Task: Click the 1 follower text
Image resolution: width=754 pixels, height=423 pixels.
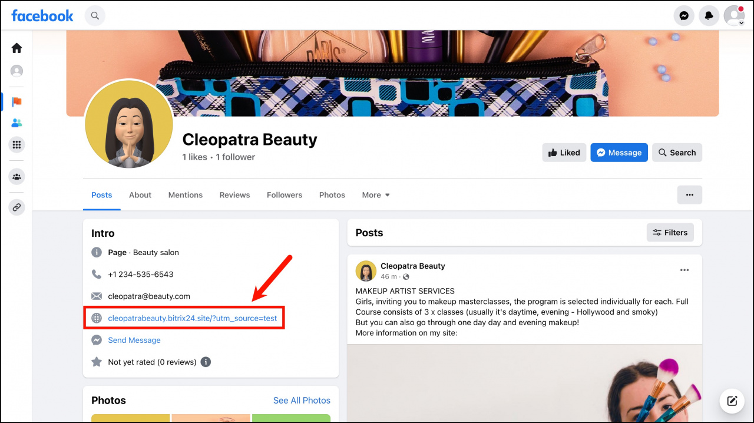Action: (x=236, y=157)
